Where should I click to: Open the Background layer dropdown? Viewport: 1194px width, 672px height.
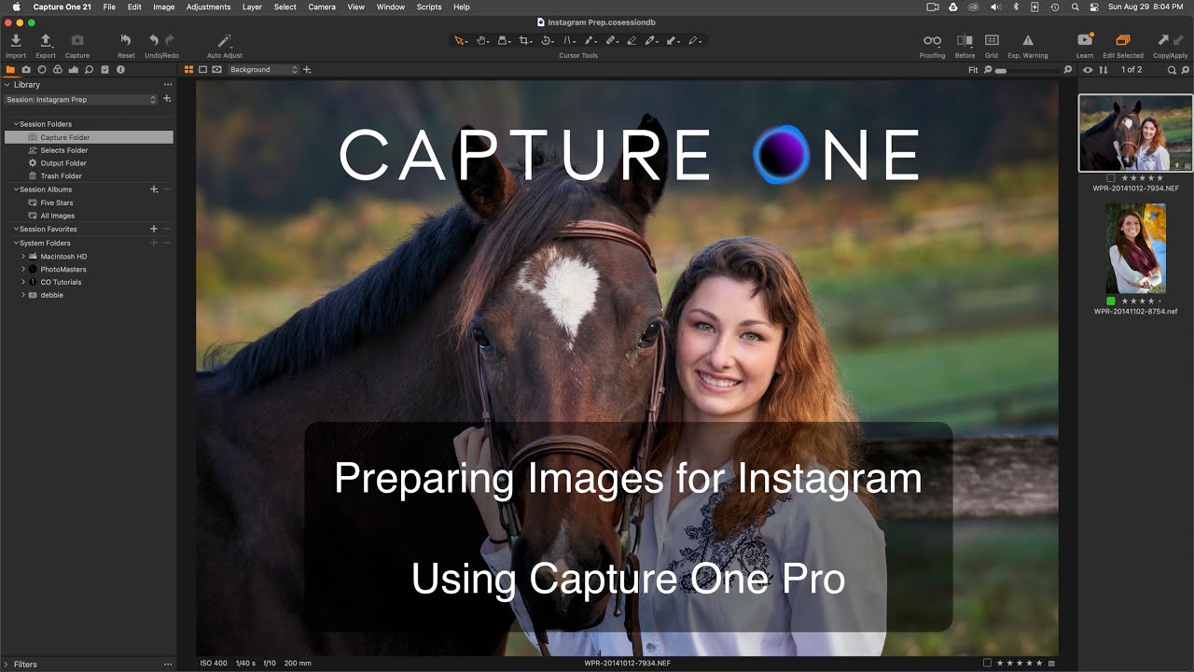pyautogui.click(x=263, y=70)
